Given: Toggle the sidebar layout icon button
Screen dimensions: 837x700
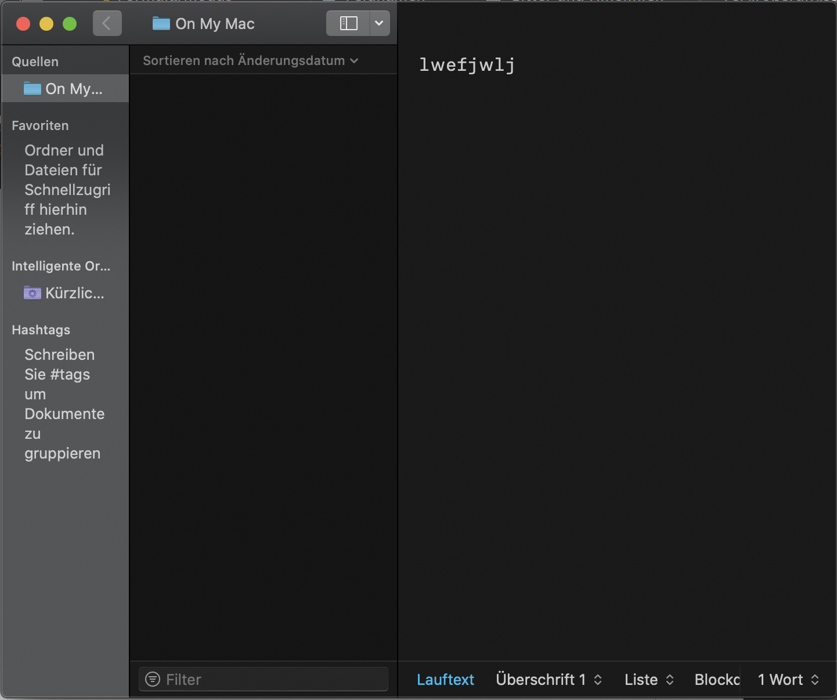Looking at the screenshot, I should pyautogui.click(x=348, y=24).
